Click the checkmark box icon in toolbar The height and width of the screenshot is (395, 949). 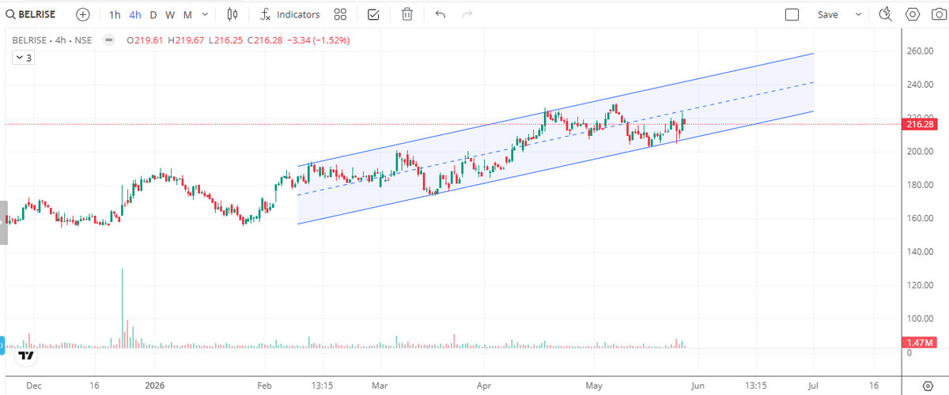tap(373, 14)
